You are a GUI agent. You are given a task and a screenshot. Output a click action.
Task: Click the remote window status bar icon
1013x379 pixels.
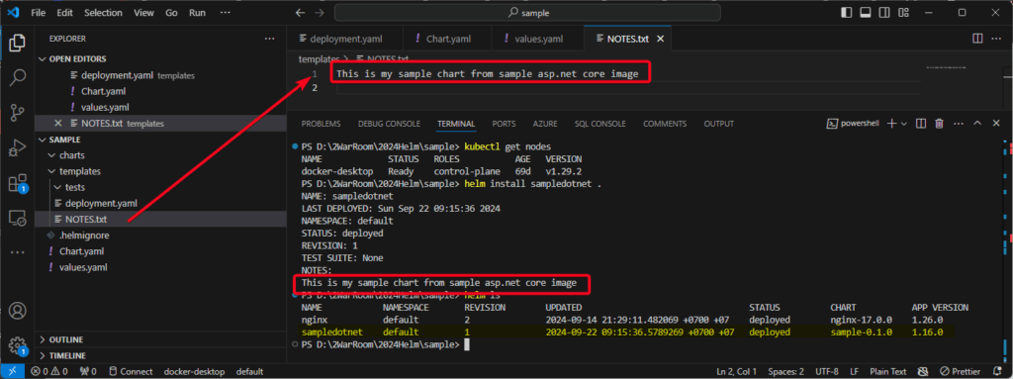(12, 371)
